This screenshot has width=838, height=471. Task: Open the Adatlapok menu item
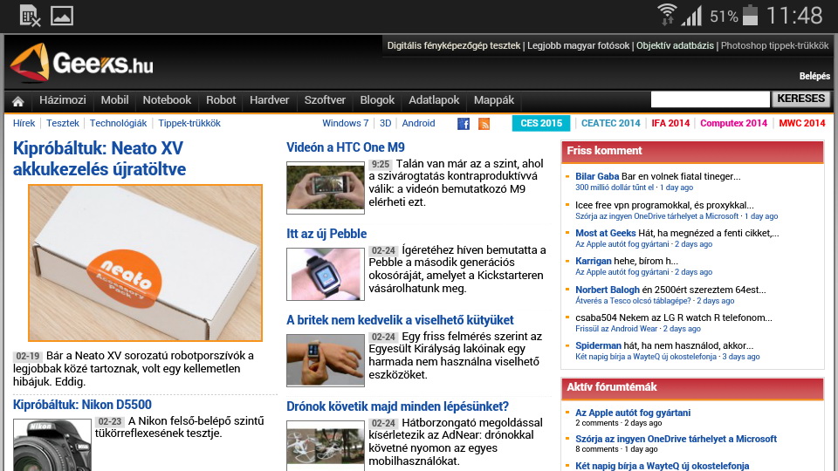(434, 100)
